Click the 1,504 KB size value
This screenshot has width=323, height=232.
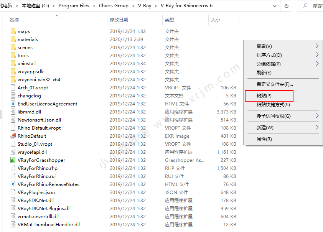(x=226, y=168)
